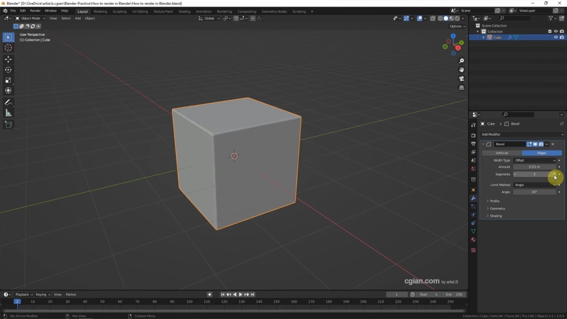The width and height of the screenshot is (567, 319).
Task: Select the Measure tool
Action: tap(8, 113)
